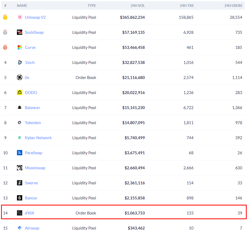Click the gold first-place medal badge
Viewport: 248px width, 234px height.
5,17
